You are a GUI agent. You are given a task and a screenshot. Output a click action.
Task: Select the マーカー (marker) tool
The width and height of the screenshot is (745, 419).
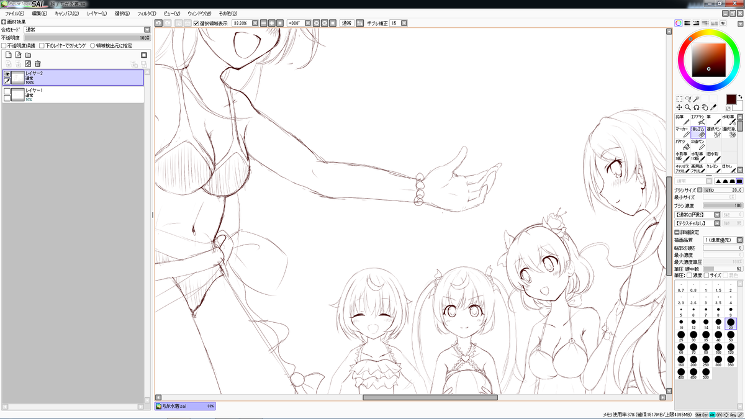click(x=682, y=132)
